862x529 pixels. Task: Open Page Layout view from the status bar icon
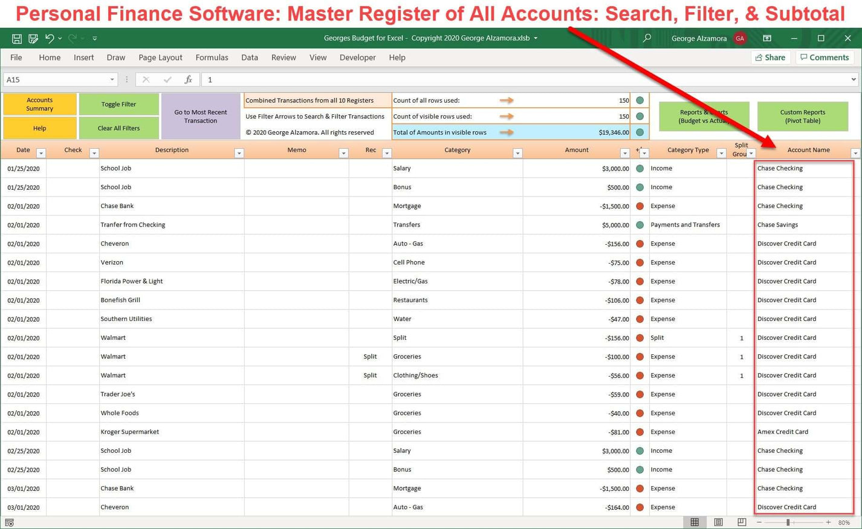coord(718,522)
